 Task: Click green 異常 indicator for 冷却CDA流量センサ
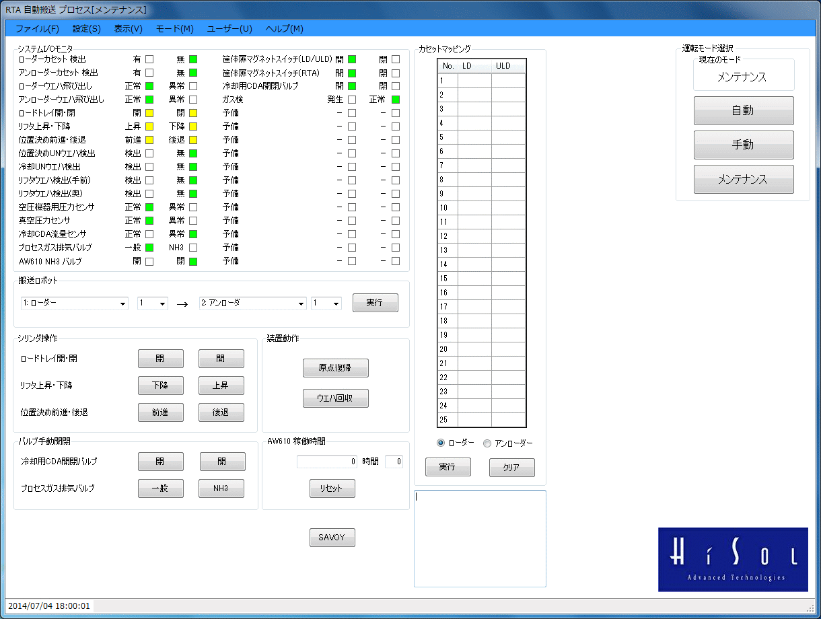[x=193, y=234]
